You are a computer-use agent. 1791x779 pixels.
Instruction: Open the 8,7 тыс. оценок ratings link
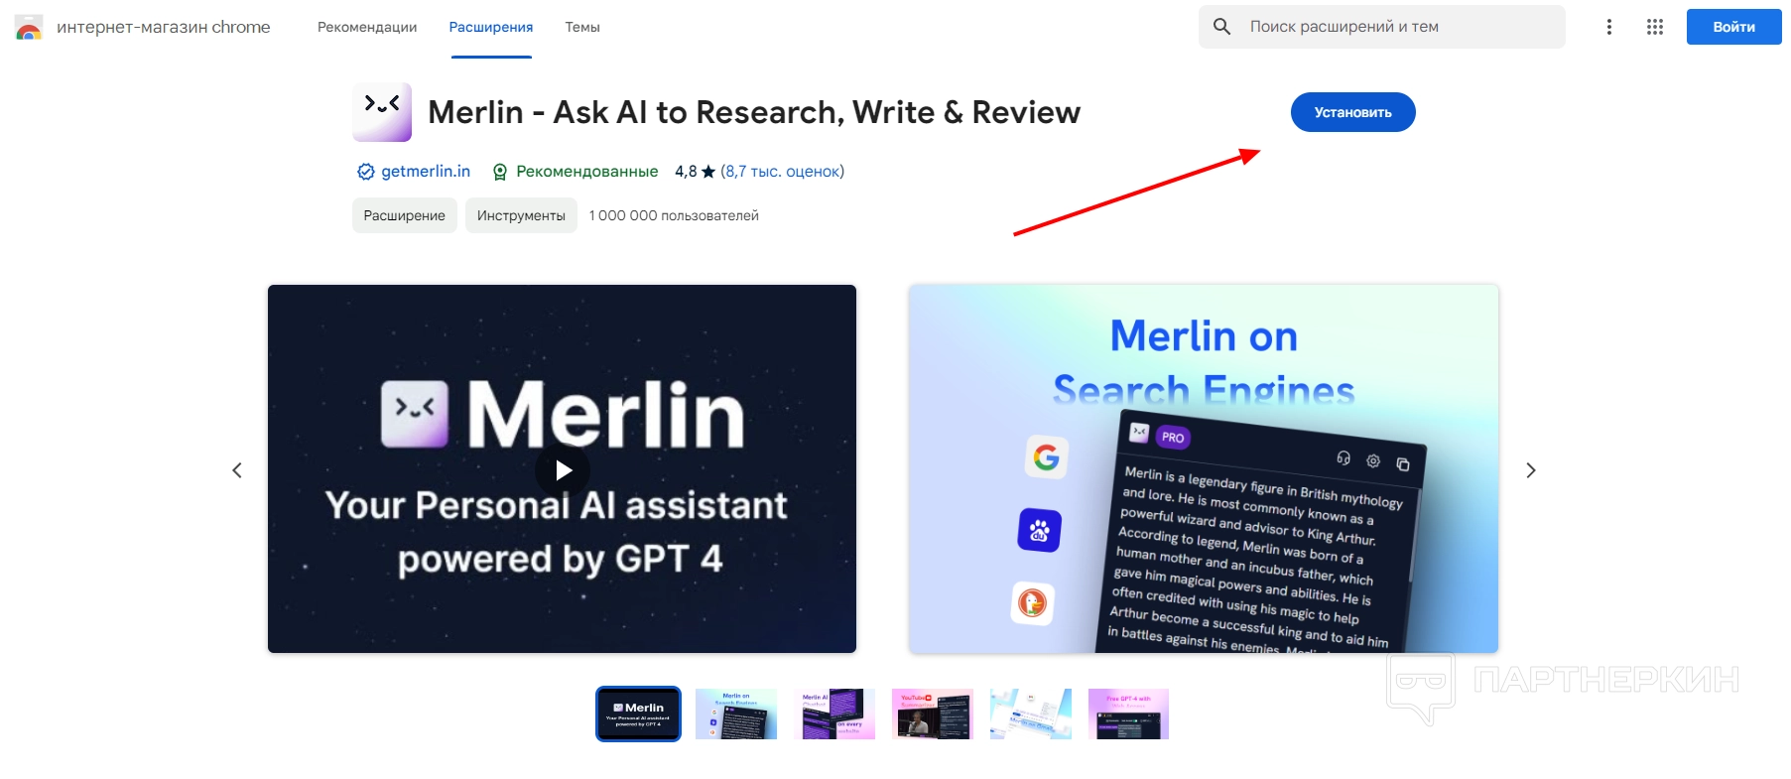coord(782,172)
